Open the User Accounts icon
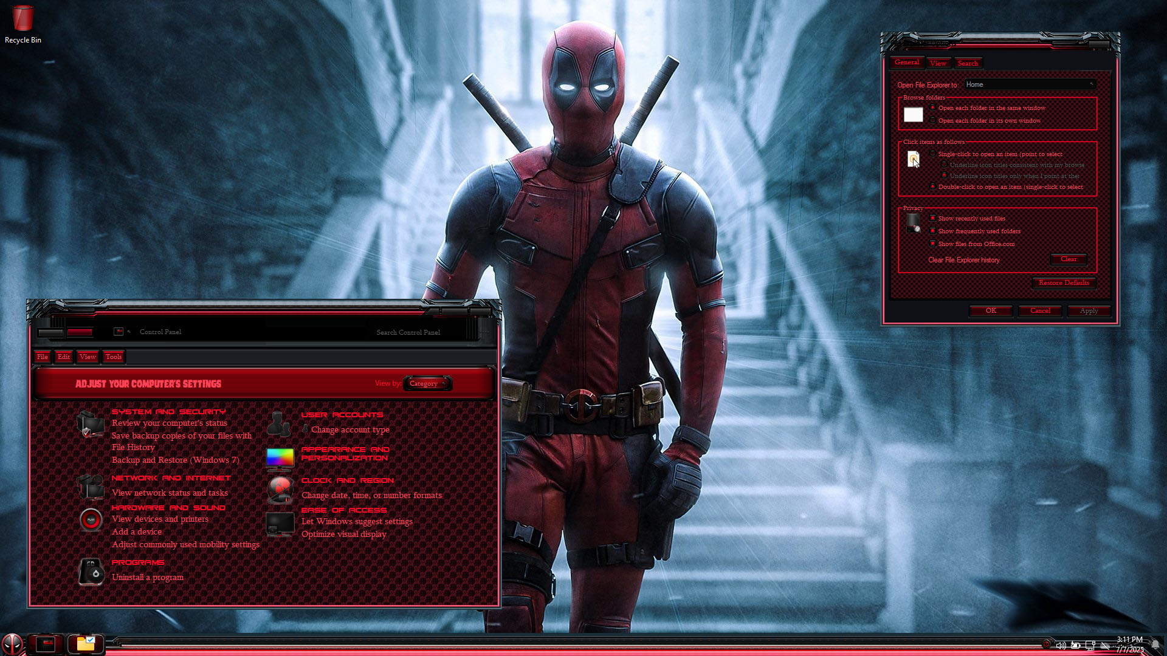The image size is (1167, 656). pyautogui.click(x=279, y=423)
